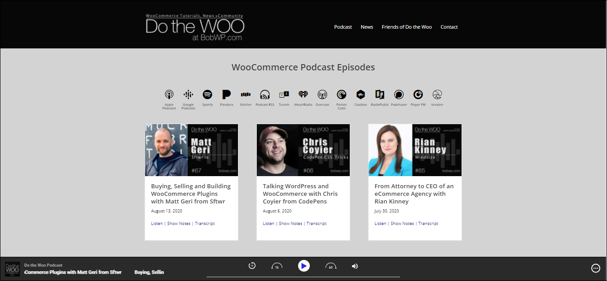The width and height of the screenshot is (607, 281).
Task: Open the Google Podcasts icon link
Action: point(188,95)
